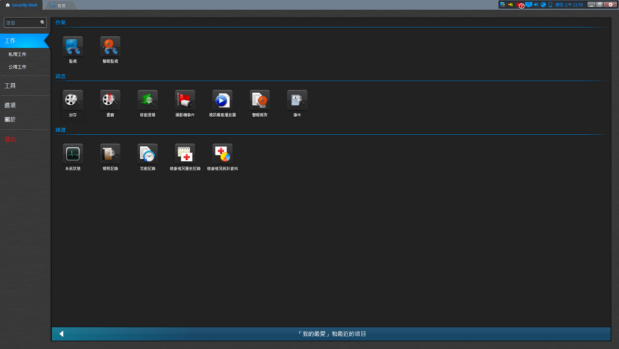Open the 封存 archives investigation task

click(x=73, y=100)
